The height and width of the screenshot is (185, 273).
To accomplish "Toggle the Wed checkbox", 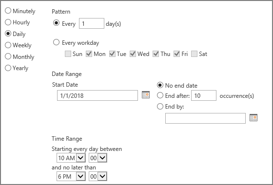I will 133,54.
